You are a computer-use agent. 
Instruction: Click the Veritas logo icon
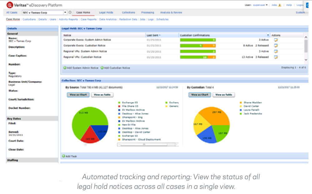tap(9, 5)
